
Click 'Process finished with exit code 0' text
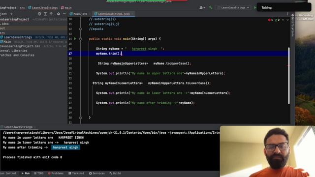coord(32,157)
